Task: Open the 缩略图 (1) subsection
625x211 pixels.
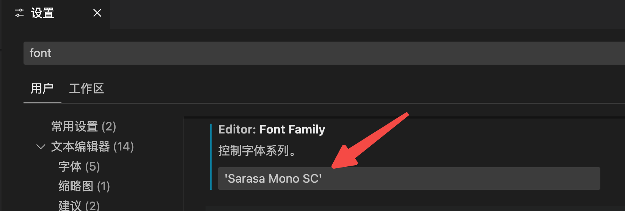Action: pyautogui.click(x=84, y=186)
